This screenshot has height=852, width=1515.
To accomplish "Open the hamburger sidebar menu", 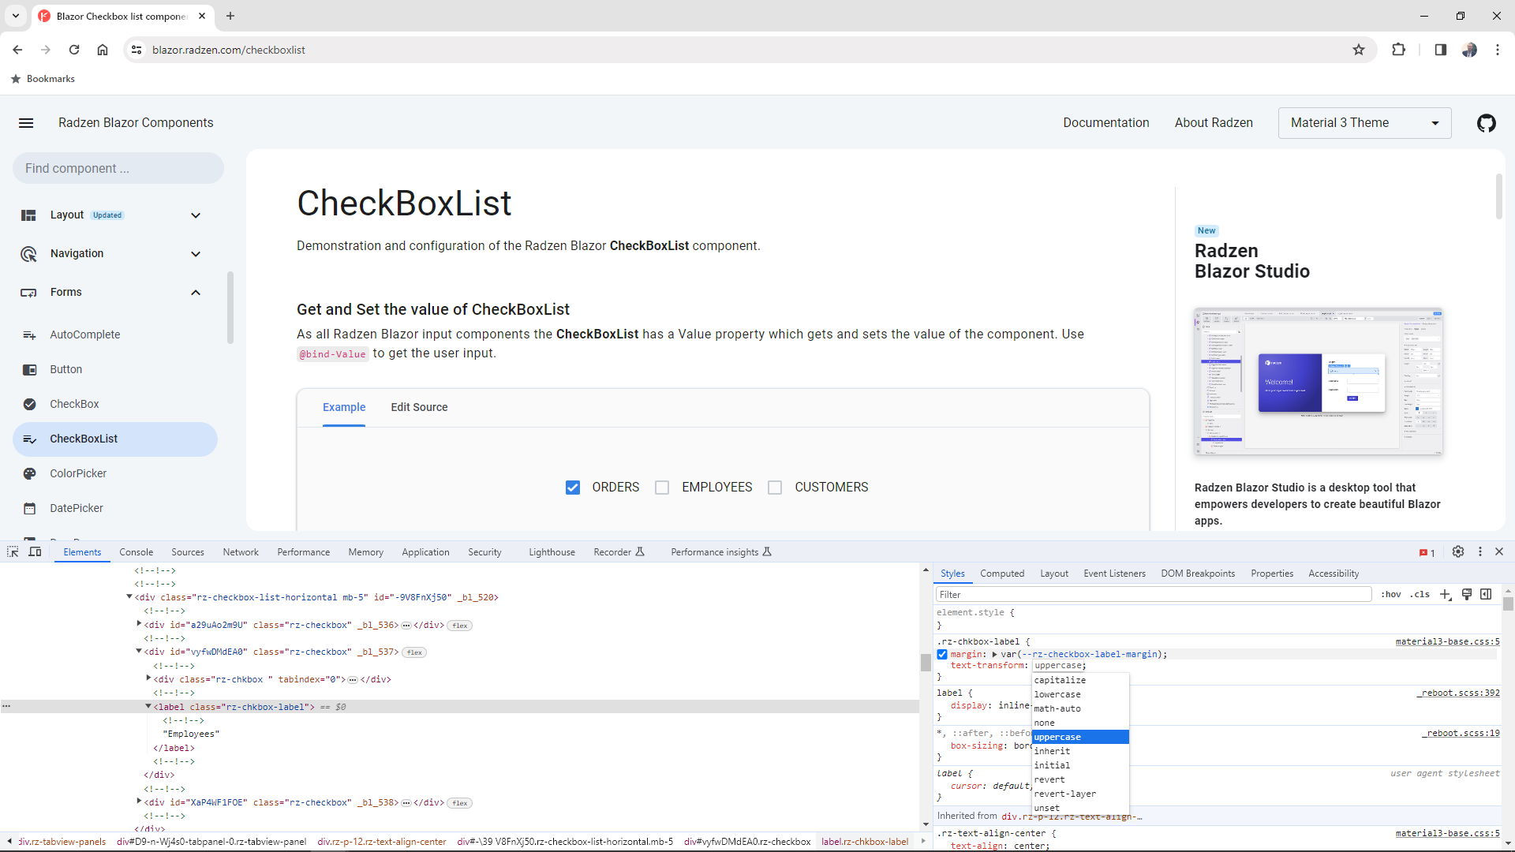I will click(26, 123).
